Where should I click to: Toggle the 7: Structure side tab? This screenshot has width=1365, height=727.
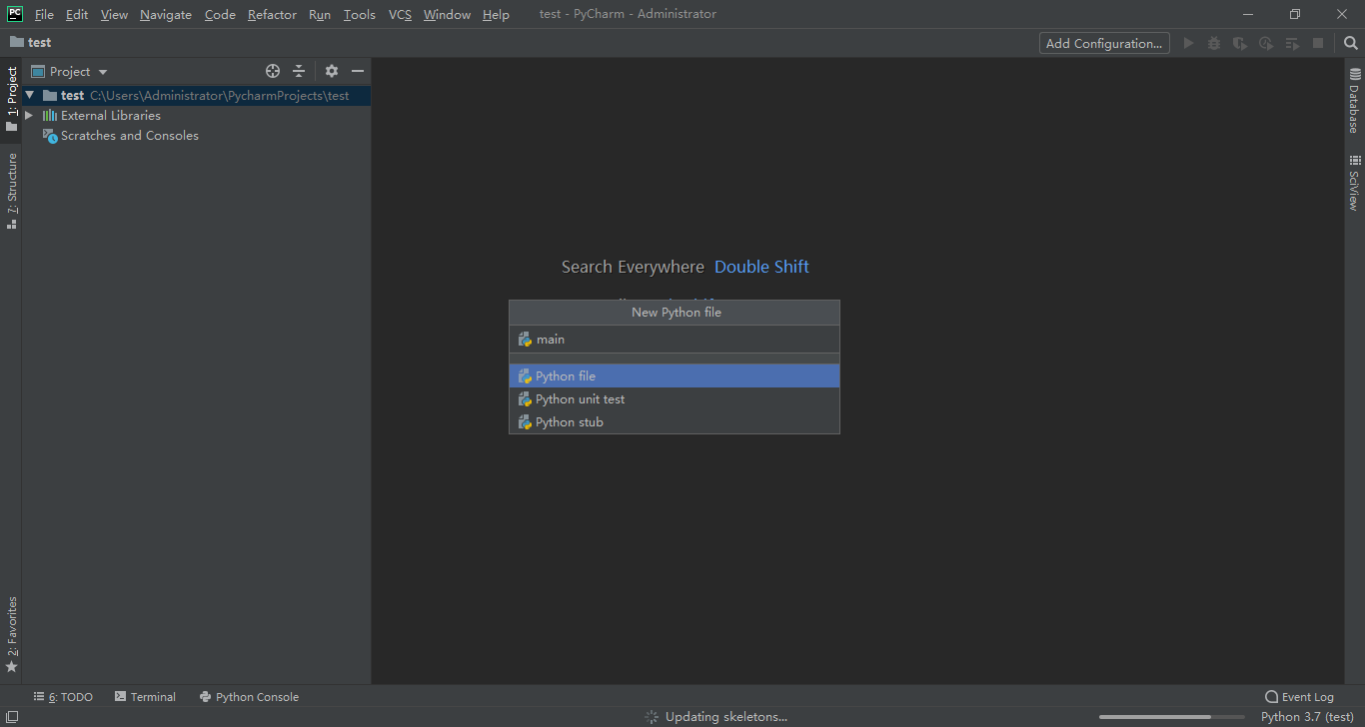click(x=11, y=191)
